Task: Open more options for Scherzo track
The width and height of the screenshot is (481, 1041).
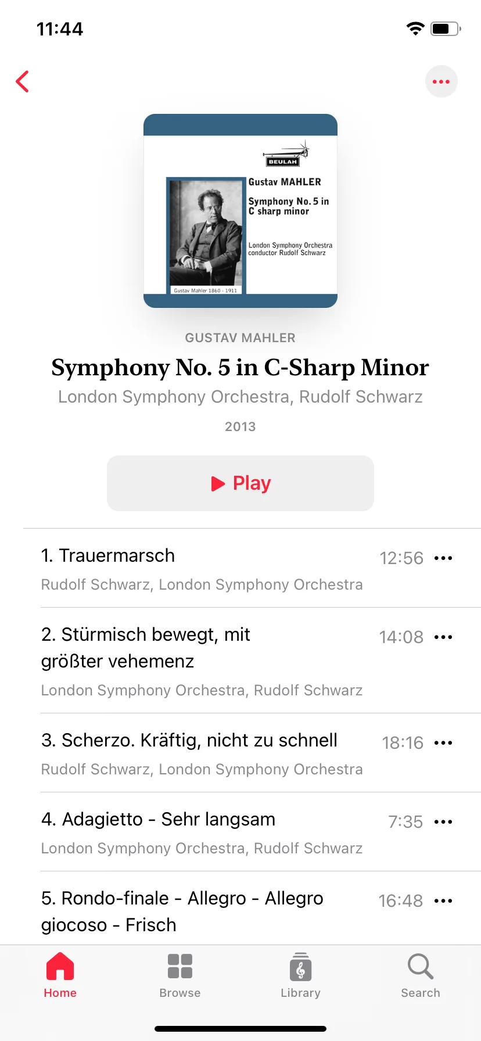Action: 443,743
